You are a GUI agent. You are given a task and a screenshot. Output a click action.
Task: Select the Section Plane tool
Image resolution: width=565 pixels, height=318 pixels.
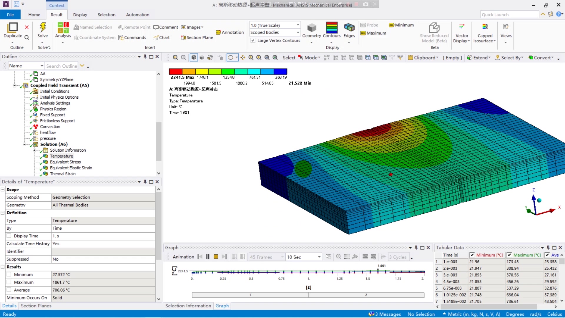[x=197, y=37]
